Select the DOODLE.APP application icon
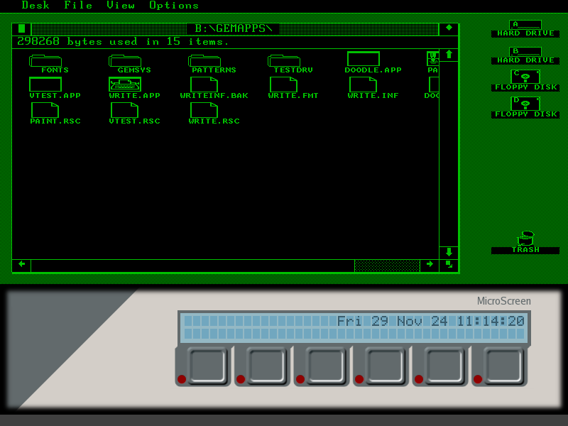 tap(364, 60)
